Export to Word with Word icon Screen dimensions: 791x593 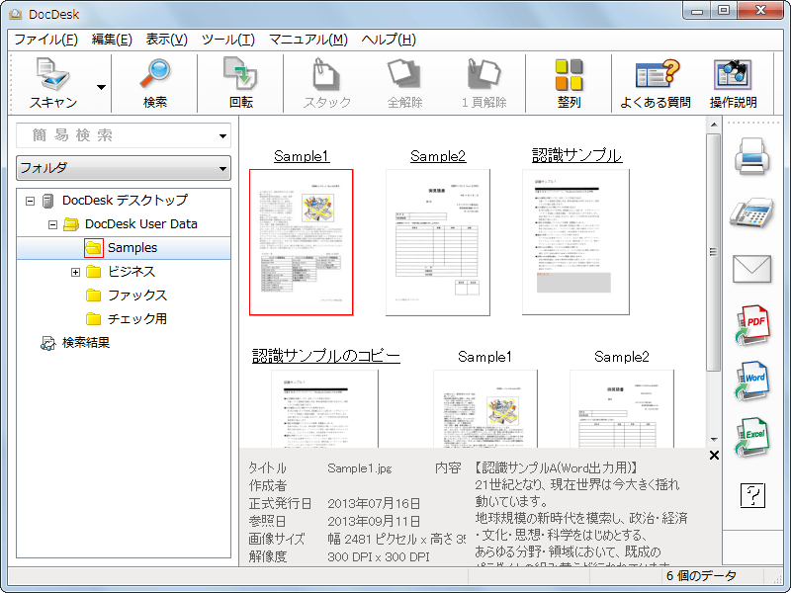tap(752, 381)
